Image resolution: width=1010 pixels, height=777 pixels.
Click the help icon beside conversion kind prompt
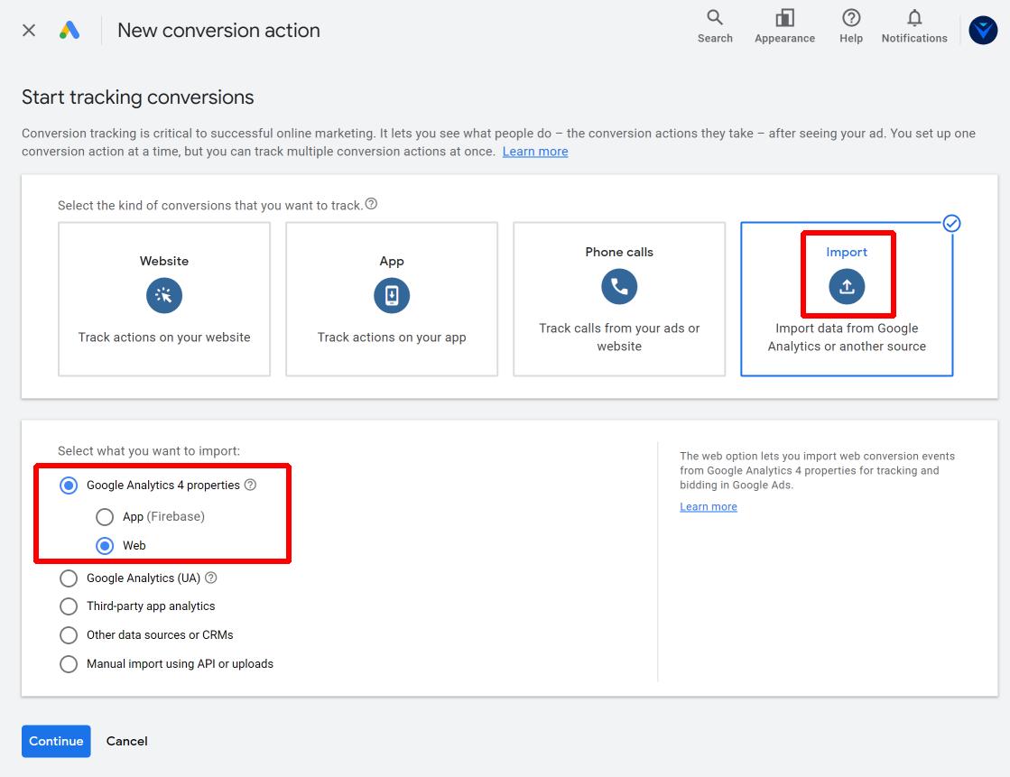tap(371, 204)
